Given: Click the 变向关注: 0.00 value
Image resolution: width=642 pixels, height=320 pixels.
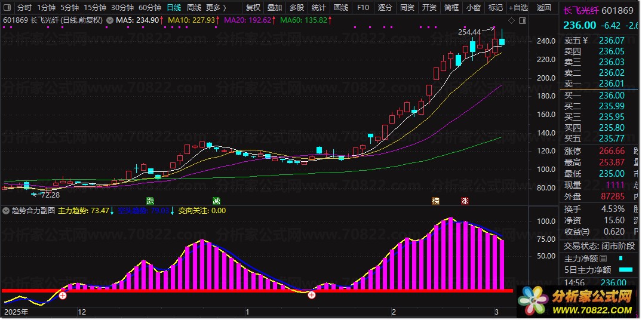Looking at the screenshot, I should pyautogui.click(x=201, y=211).
